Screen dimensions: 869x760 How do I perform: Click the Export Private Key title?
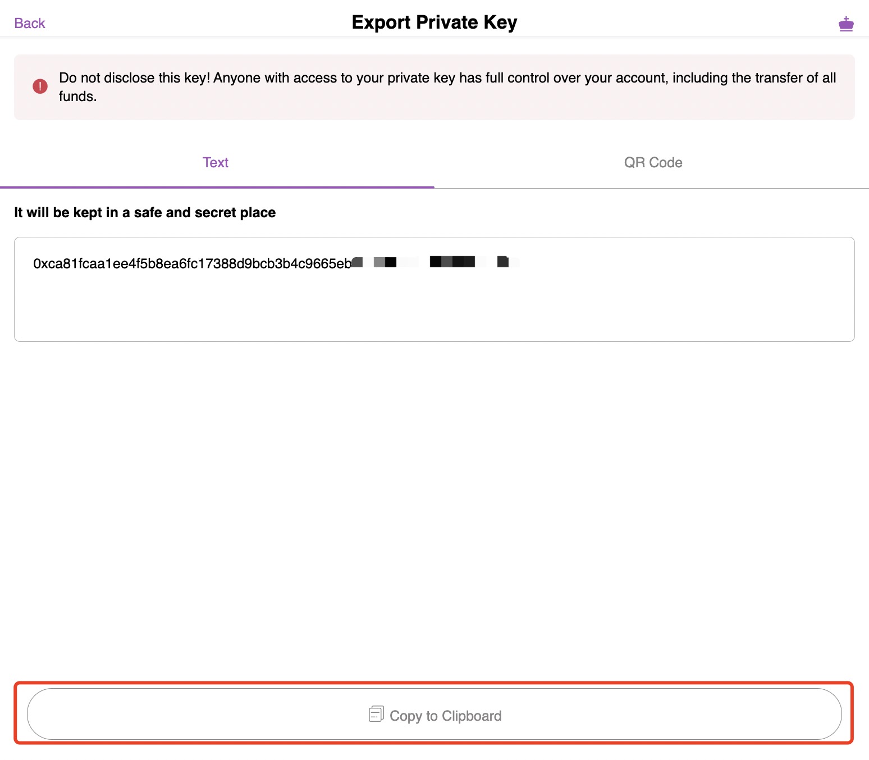click(x=434, y=22)
